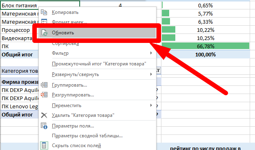Click the Ungroup icon beside Разгруппировать
This screenshot has width=255, height=150.
point(44,95)
